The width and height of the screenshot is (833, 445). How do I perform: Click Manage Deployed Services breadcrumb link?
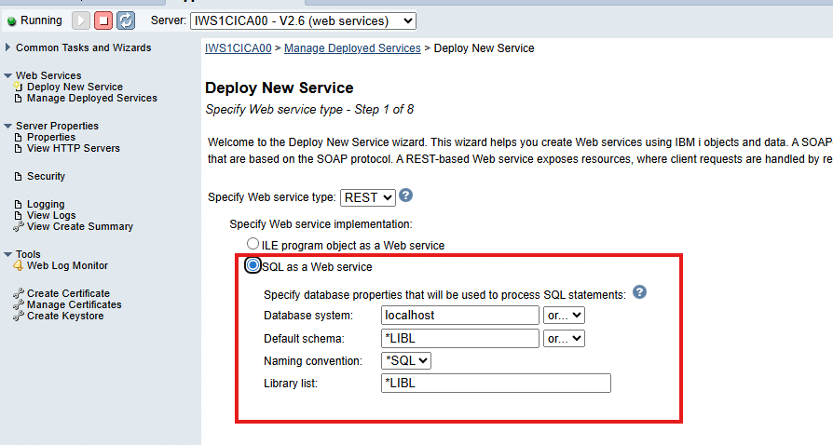coord(352,48)
